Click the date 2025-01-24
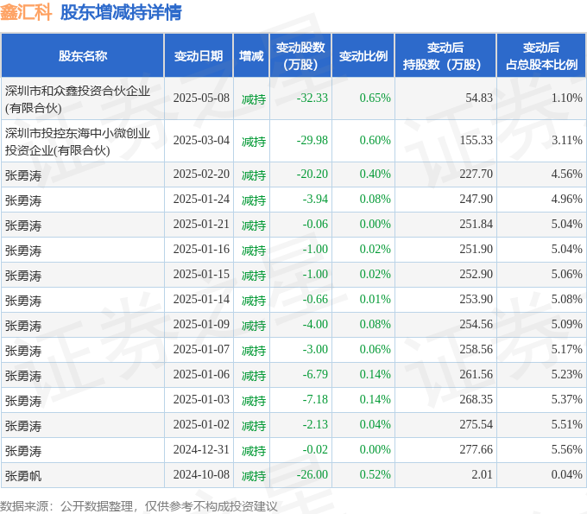 pos(201,199)
